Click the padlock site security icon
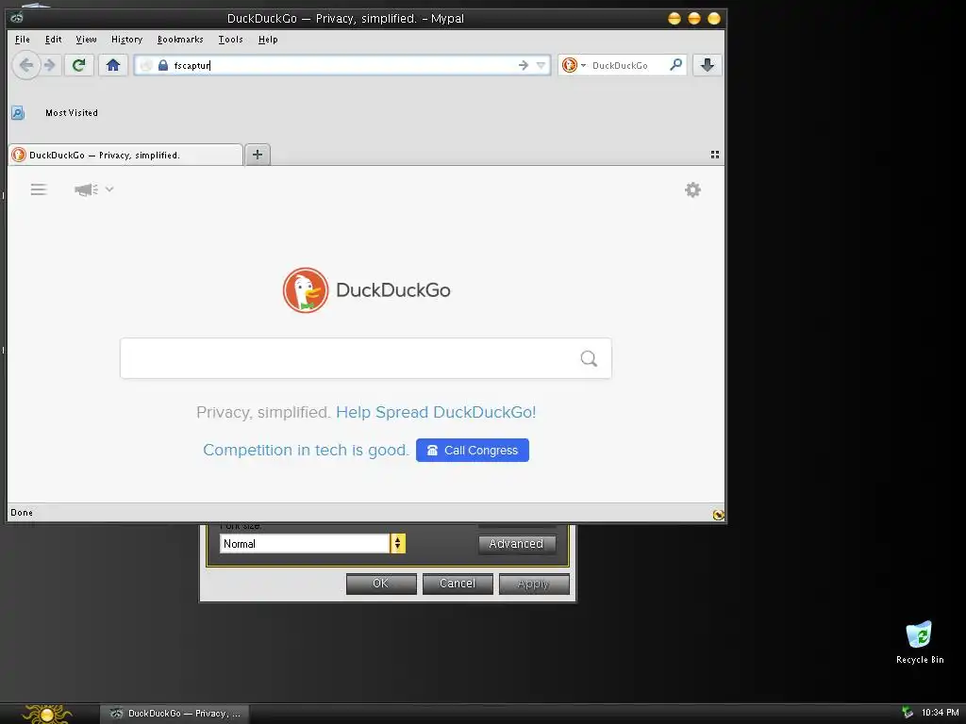This screenshot has height=724, width=966. pos(163,65)
